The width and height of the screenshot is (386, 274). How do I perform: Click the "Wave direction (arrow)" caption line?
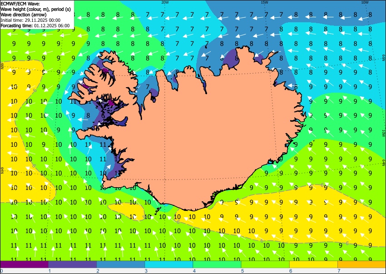(24, 15)
